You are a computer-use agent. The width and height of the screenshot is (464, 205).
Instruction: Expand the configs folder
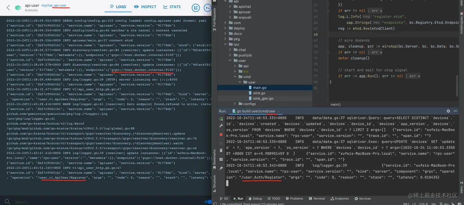coord(235,104)
